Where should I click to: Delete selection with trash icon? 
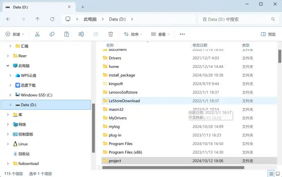[x=110, y=34]
